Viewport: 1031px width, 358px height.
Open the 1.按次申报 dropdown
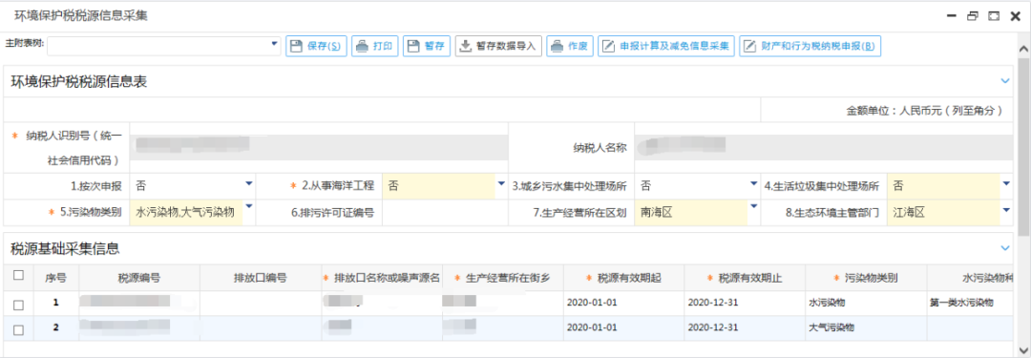248,184
